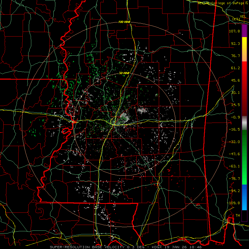Click the 92.3 velocity scale value

235,43
